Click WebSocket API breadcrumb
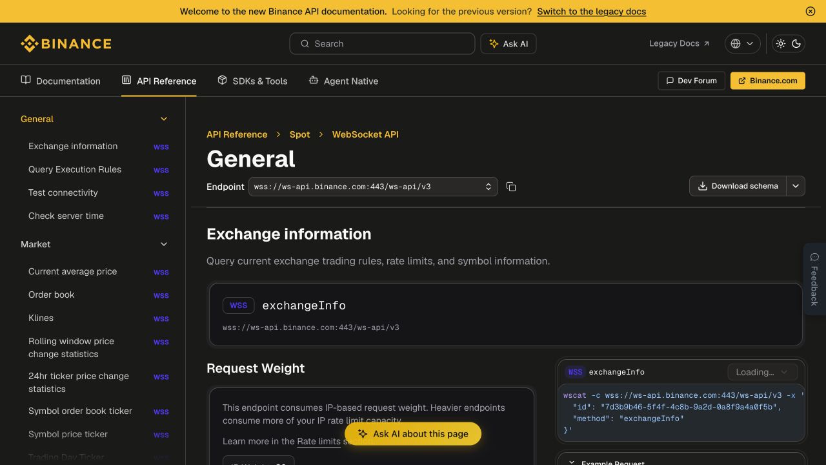826x465 pixels. tap(365, 134)
